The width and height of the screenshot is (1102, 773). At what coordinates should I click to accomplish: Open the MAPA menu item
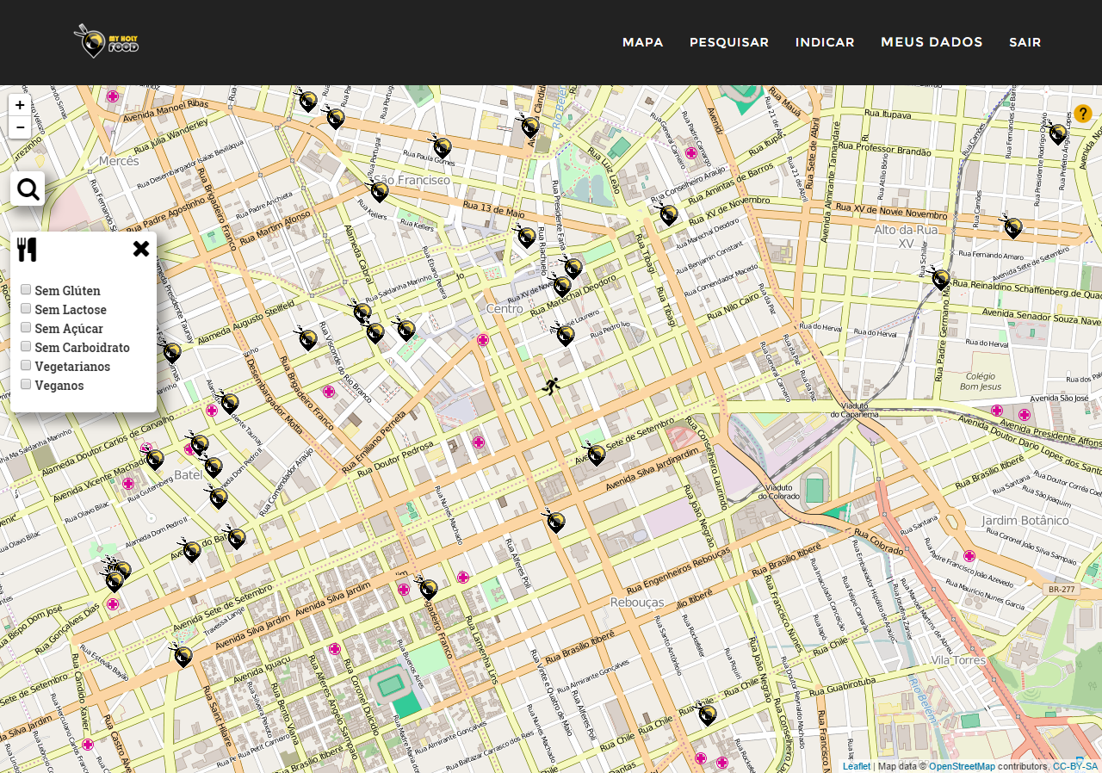tap(642, 42)
